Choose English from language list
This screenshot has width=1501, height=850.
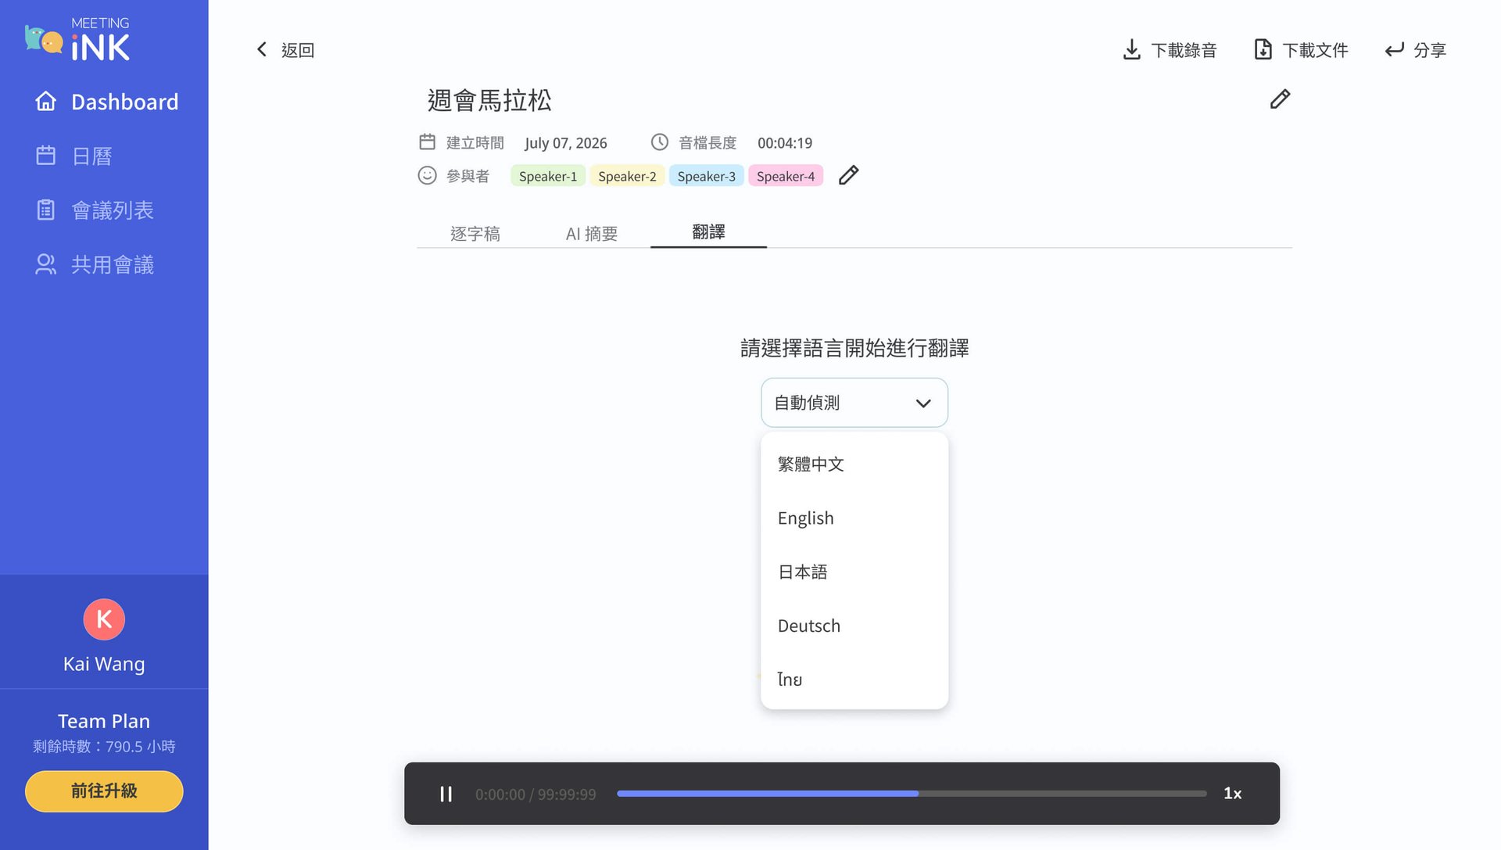[854, 518]
